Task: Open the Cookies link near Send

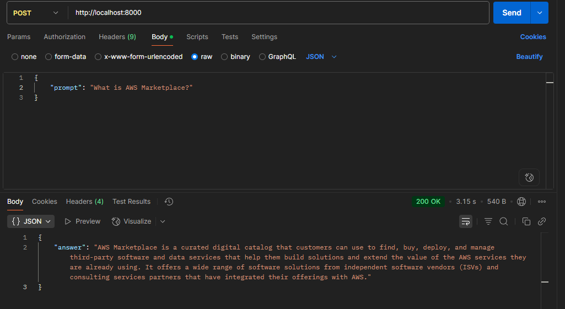Action: pos(533,37)
